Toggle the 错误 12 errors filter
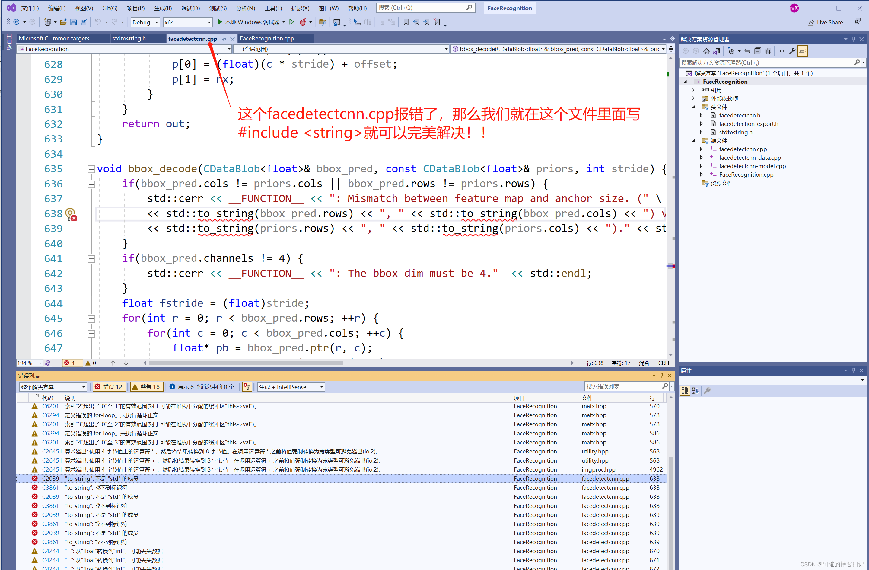Screen dimensions: 869x570 pyautogui.click(x=109, y=386)
